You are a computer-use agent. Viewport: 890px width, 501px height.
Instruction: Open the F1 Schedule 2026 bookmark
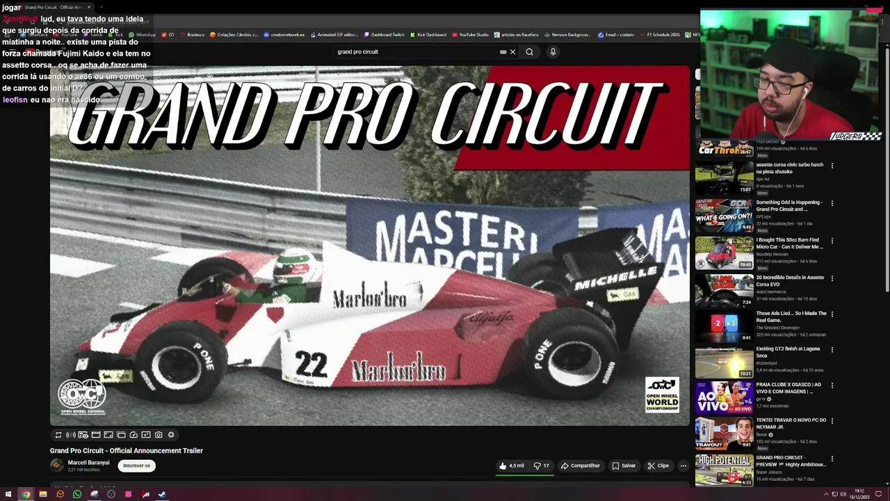pos(660,35)
